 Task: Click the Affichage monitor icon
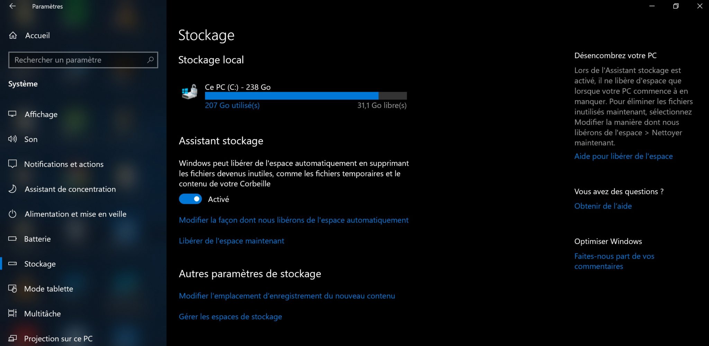12,114
